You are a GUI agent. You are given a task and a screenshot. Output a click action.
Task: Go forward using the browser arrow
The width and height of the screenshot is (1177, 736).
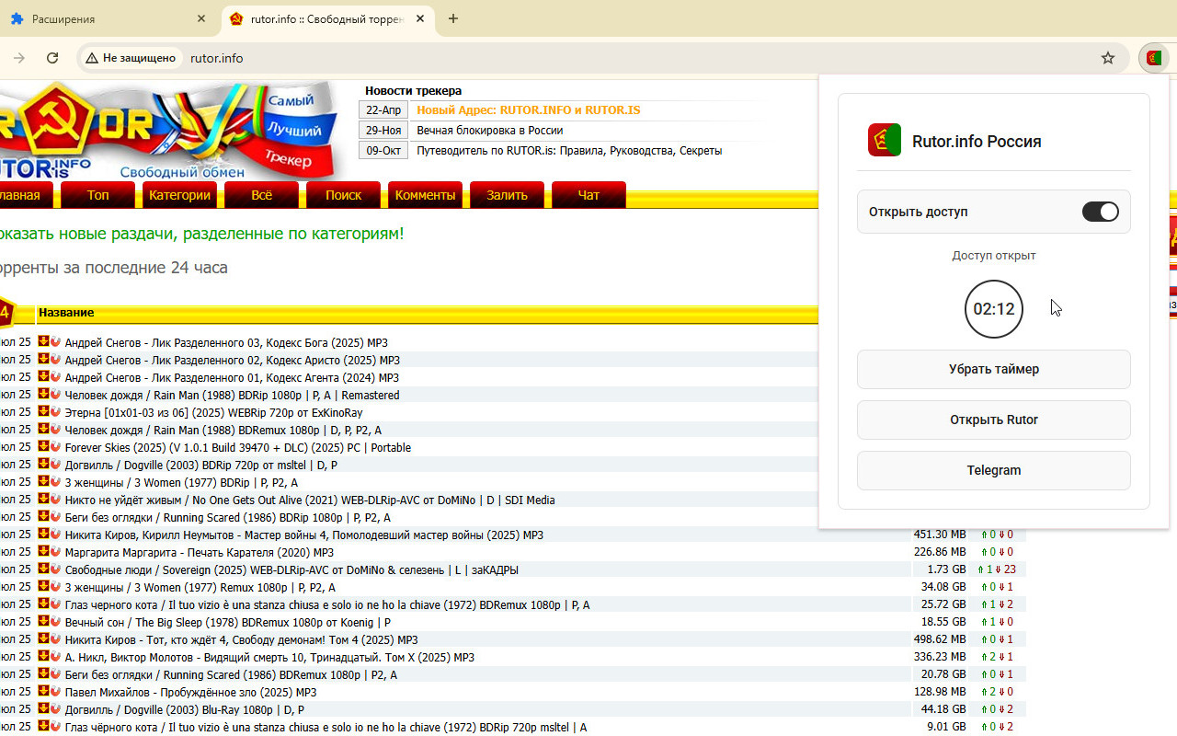19,58
